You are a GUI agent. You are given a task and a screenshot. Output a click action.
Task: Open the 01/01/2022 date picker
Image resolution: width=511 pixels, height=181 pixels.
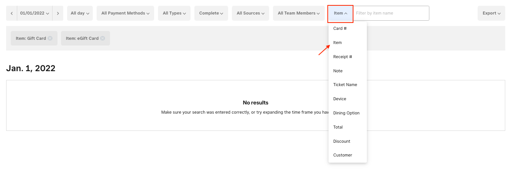coord(35,13)
